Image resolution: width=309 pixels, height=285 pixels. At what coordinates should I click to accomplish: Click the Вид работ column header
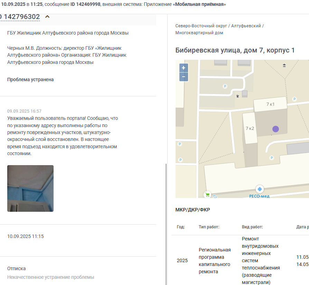click(252, 227)
